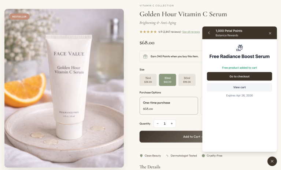The width and height of the screenshot is (281, 170).
Task: Select One-time purchase option
Action: tap(169, 106)
